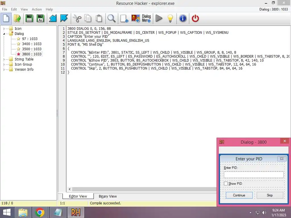The width and height of the screenshot is (291, 218).
Task: Switch to the Editor View tab
Action: 78,196
